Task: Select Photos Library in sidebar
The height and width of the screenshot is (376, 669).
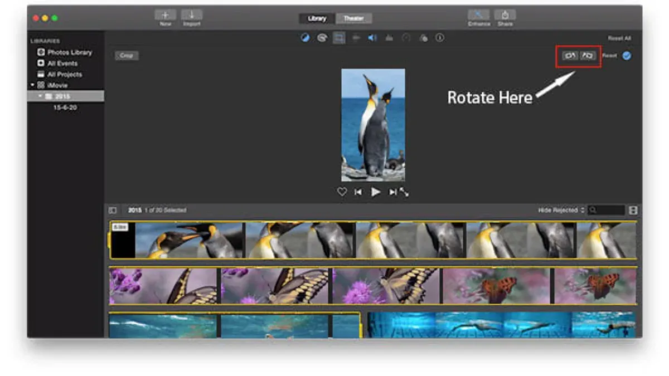Action: 65,52
